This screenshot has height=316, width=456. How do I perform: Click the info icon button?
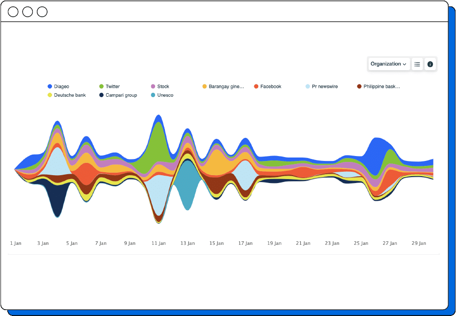click(x=430, y=64)
